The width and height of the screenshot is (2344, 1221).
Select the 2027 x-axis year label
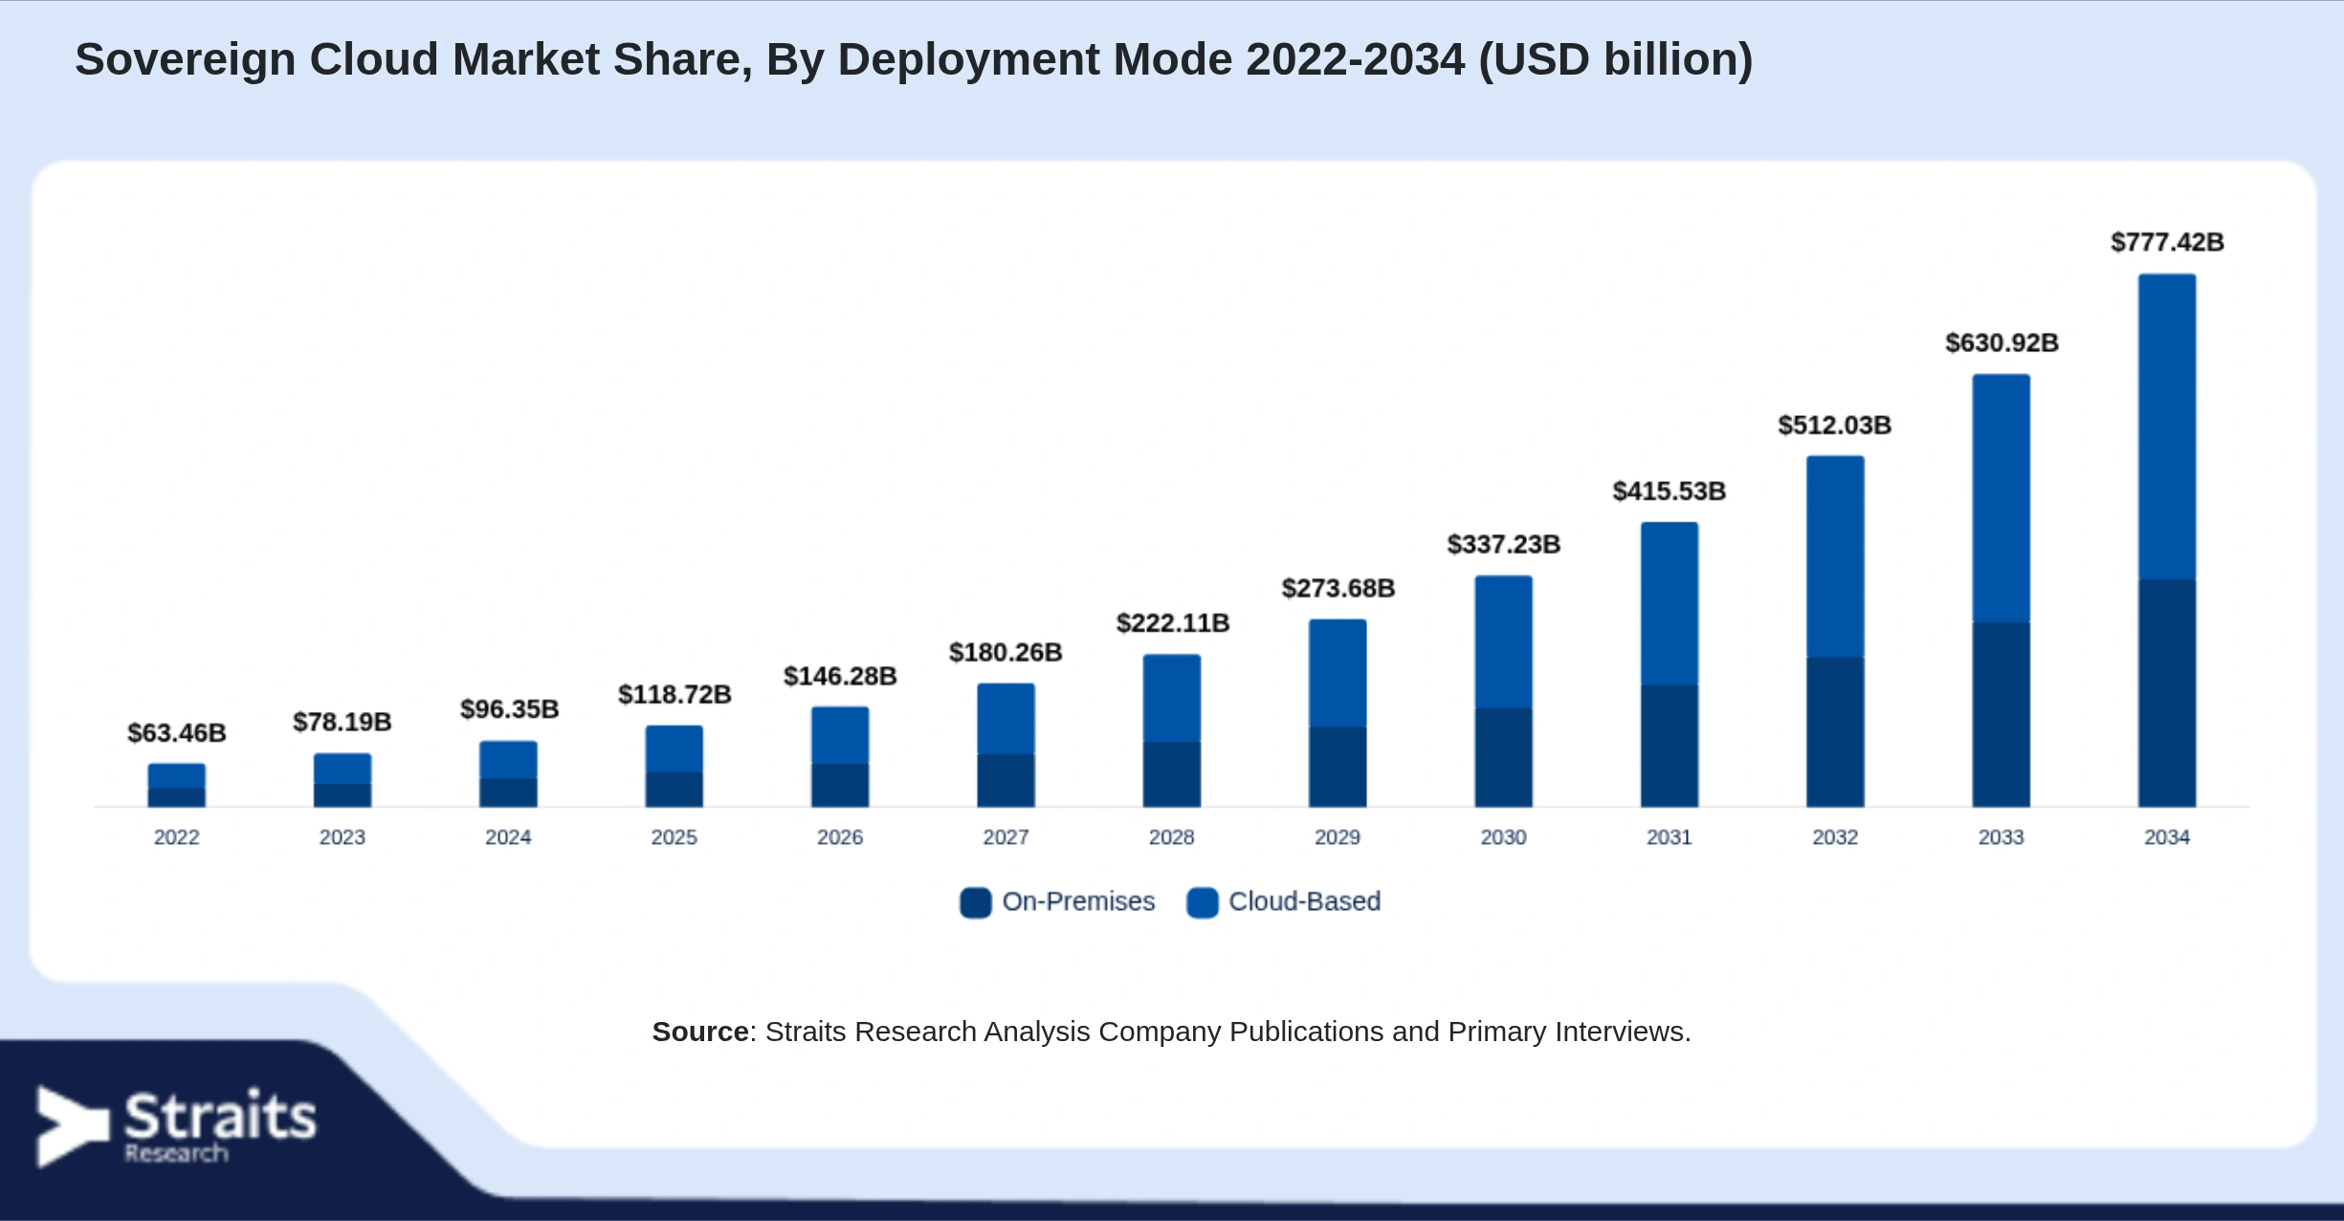[1006, 837]
